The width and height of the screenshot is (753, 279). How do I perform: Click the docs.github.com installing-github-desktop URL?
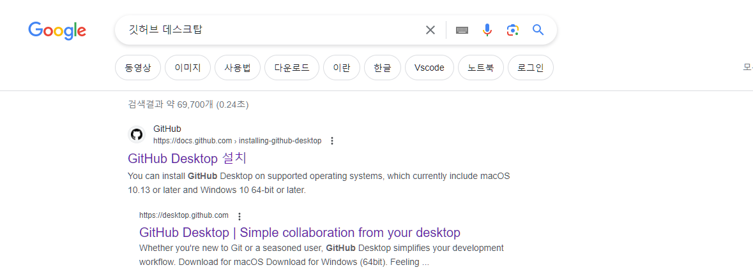237,141
